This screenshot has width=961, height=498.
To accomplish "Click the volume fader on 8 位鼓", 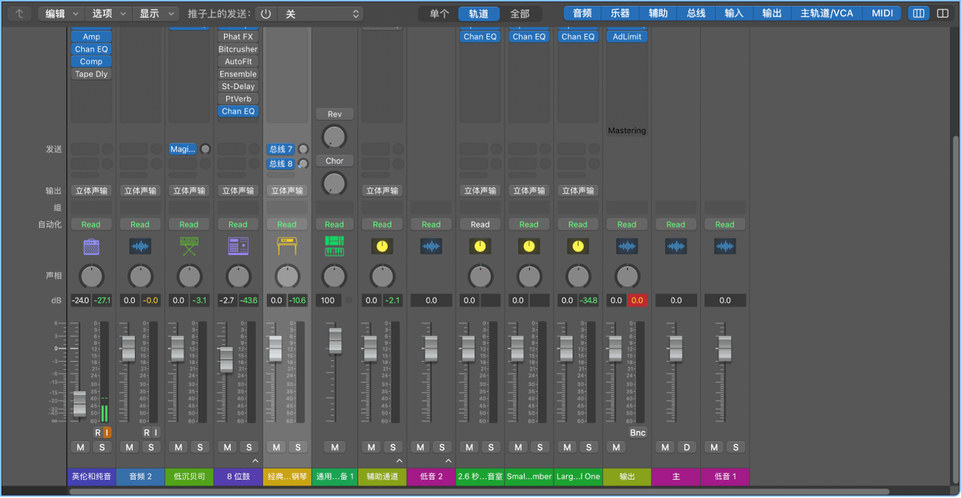I will pos(226,359).
